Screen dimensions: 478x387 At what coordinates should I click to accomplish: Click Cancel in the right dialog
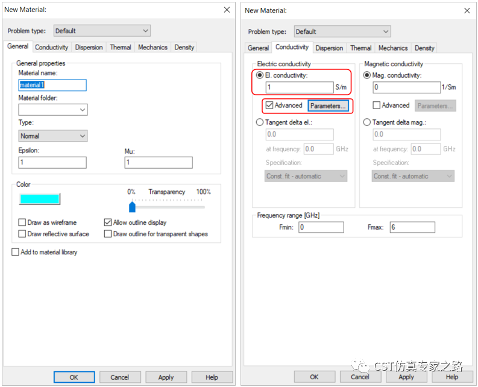click(360, 377)
